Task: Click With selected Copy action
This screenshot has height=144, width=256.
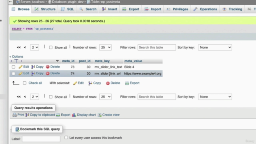Action: (x=95, y=83)
